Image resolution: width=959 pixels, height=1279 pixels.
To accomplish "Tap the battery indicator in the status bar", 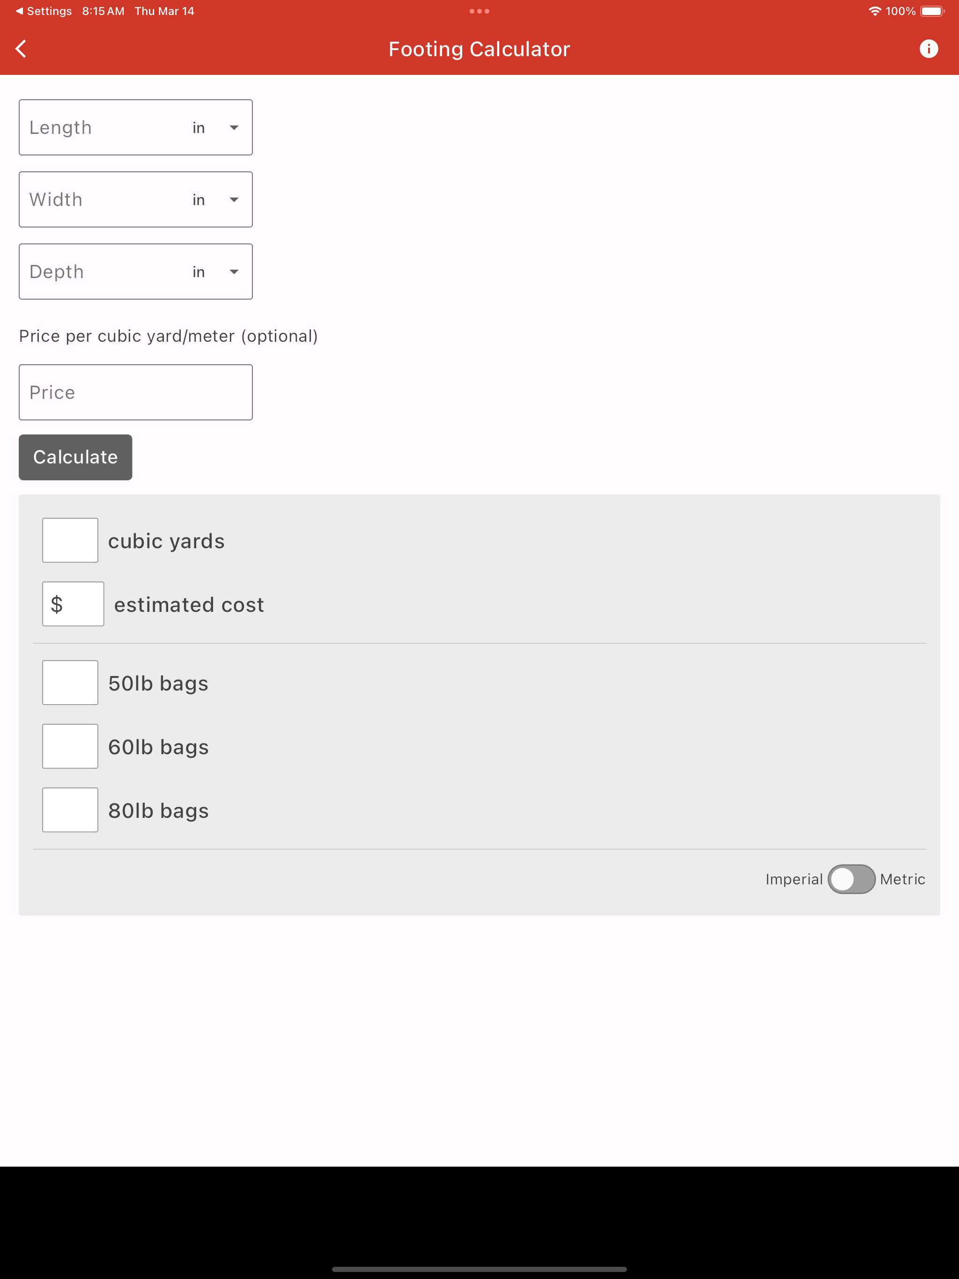I will tap(932, 10).
